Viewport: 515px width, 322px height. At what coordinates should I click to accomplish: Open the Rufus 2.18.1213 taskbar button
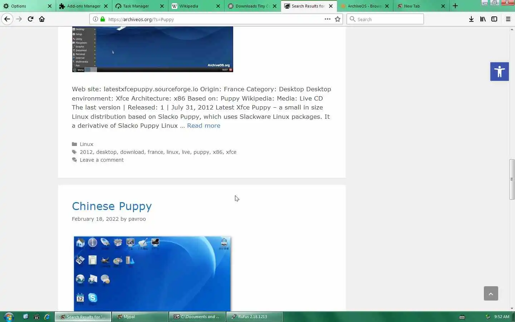[x=255, y=317]
